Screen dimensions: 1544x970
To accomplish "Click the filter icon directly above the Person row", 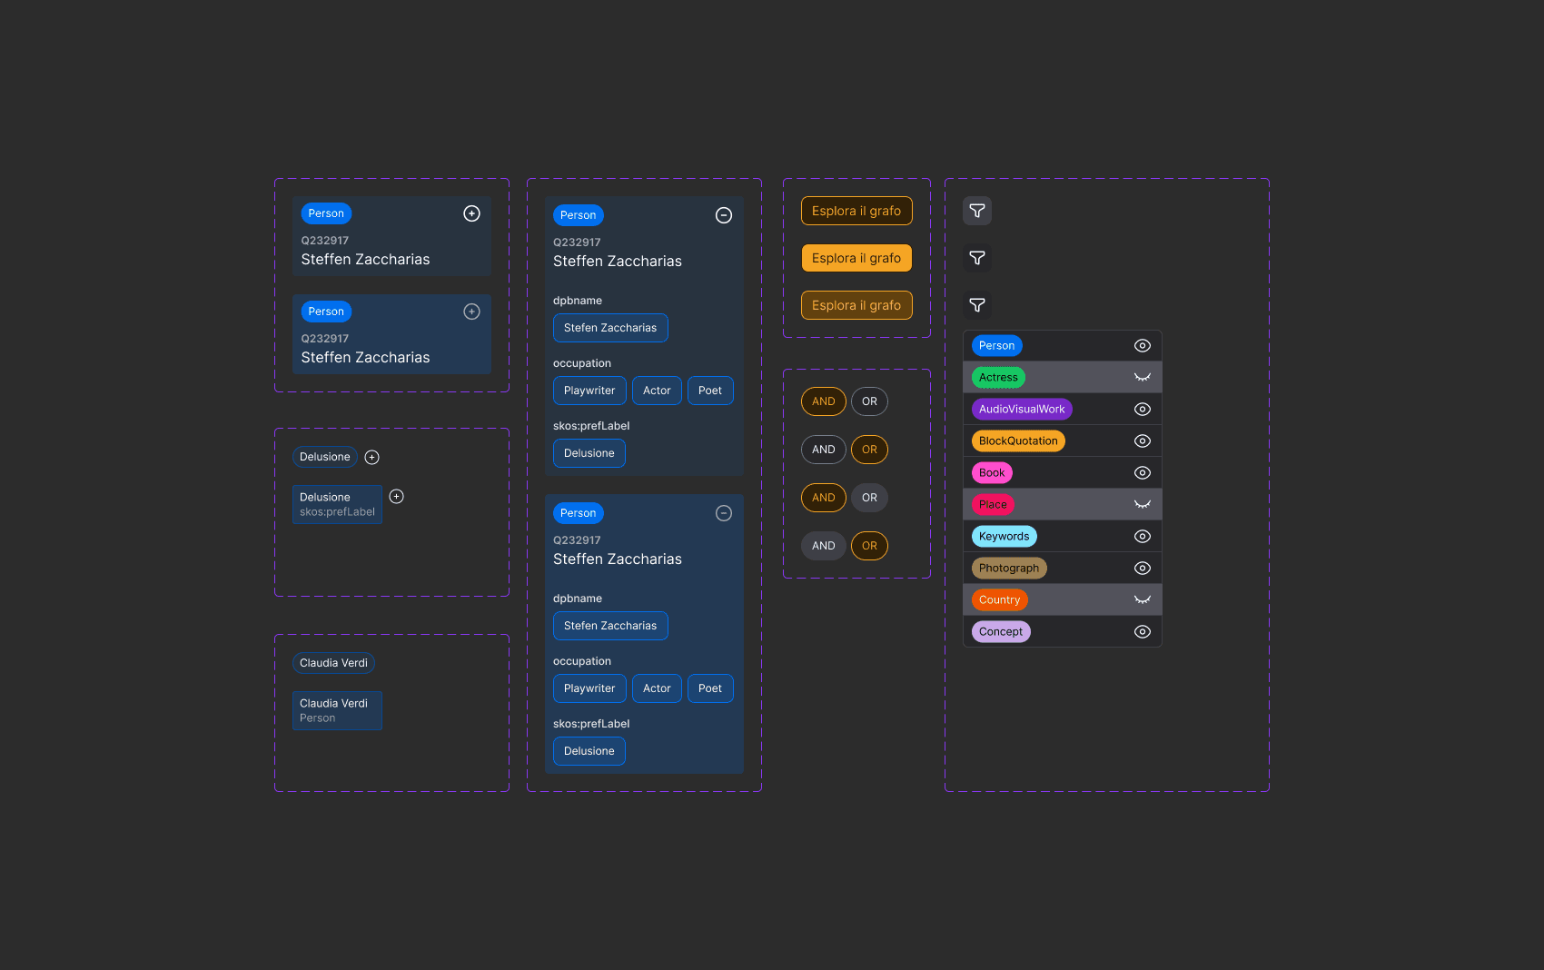I will click(x=977, y=305).
